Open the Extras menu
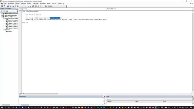This screenshot has width=194, height=109. tap(49, 4)
